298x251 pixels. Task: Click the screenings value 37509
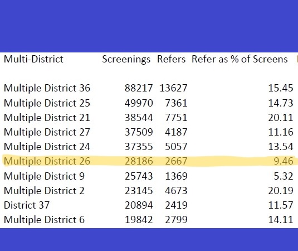pyautogui.click(x=139, y=132)
